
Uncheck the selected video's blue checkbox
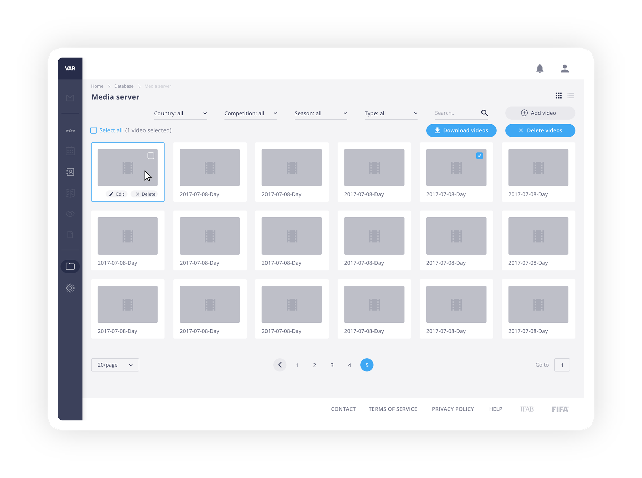pos(479,156)
